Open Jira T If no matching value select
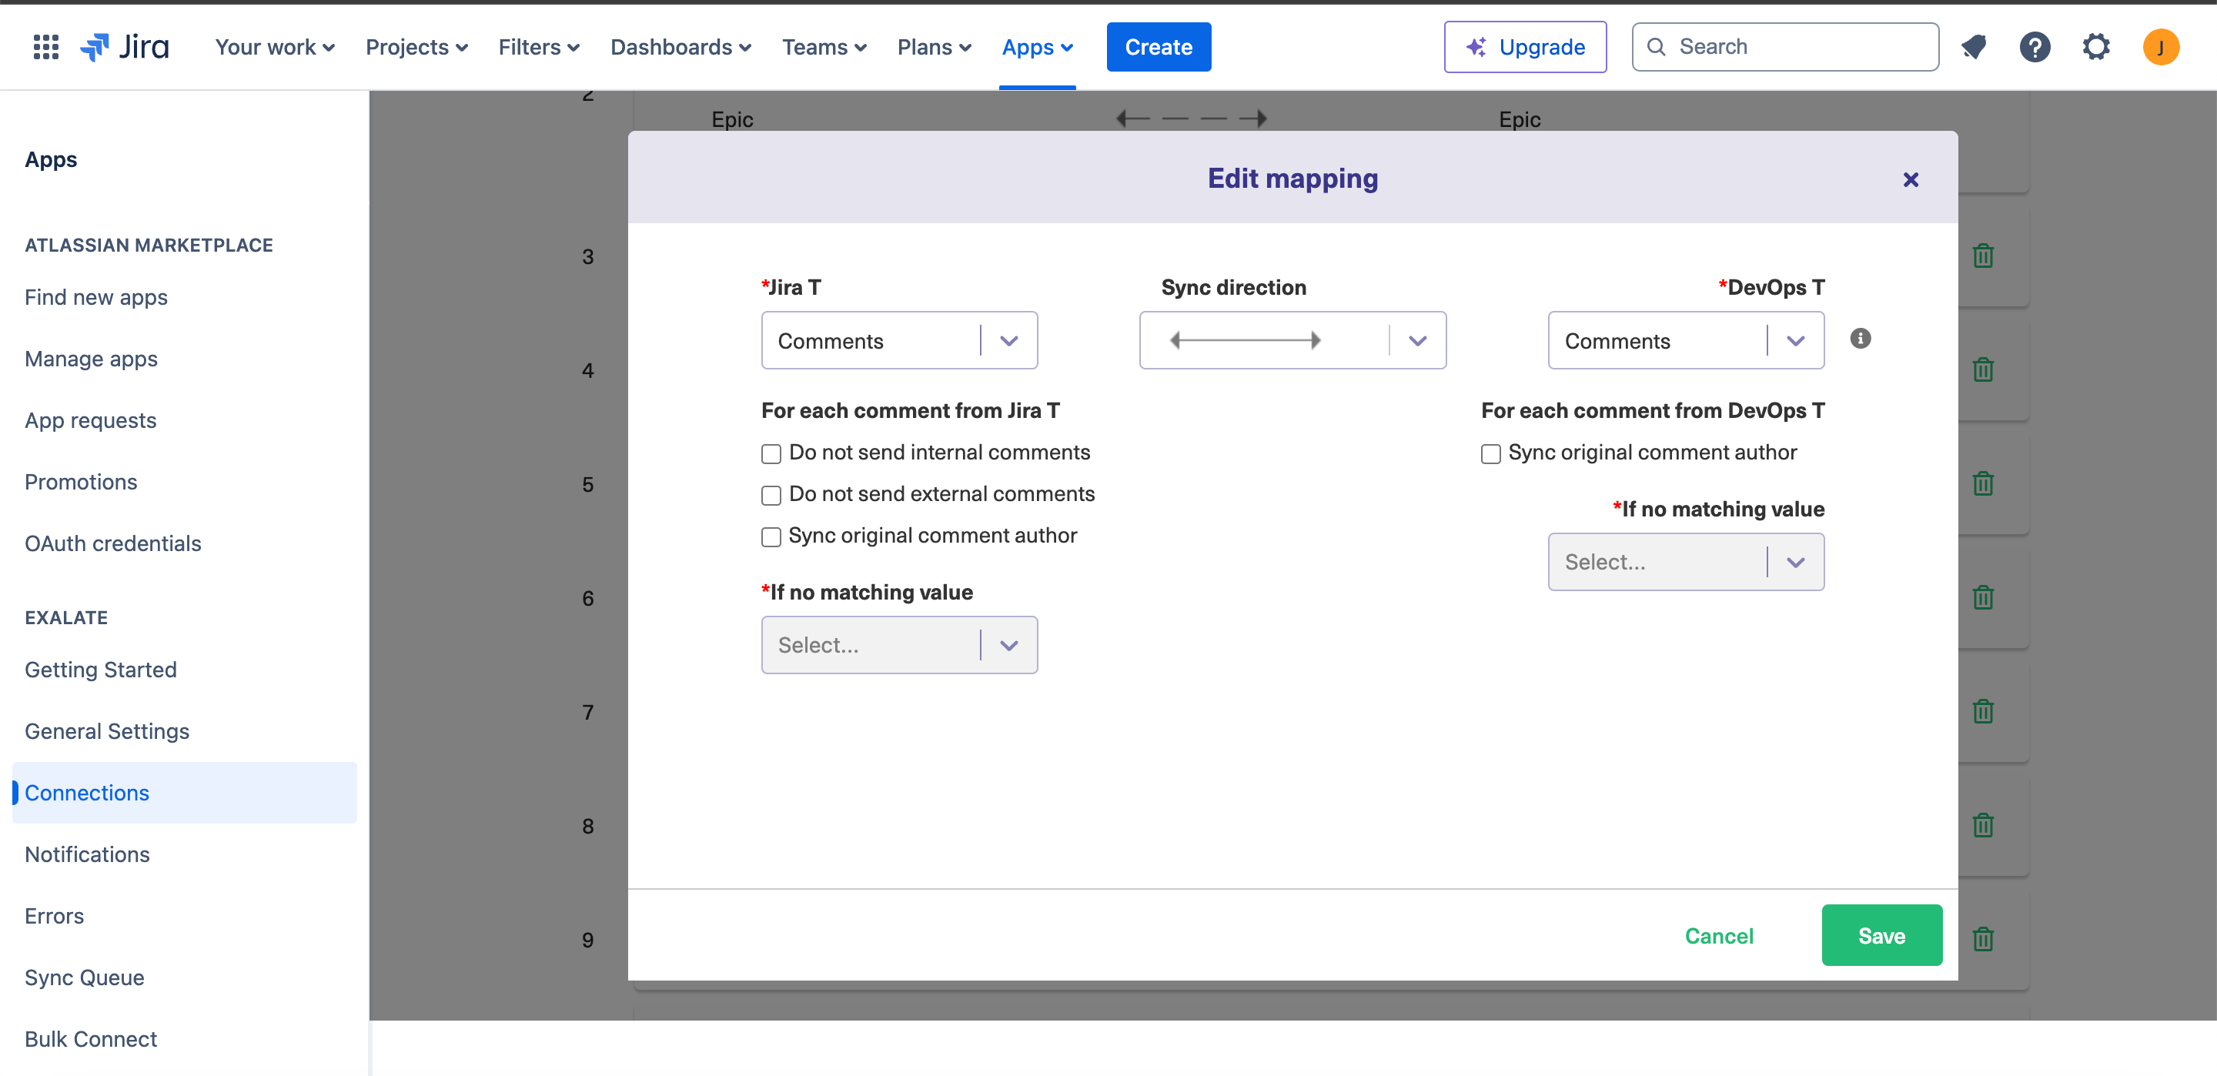 point(899,645)
